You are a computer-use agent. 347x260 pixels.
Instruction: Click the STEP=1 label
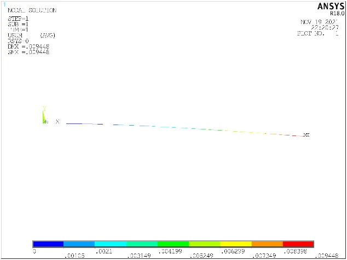pyautogui.click(x=19, y=19)
